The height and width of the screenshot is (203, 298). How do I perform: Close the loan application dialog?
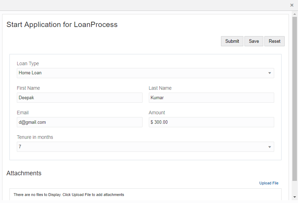pos(292,5)
